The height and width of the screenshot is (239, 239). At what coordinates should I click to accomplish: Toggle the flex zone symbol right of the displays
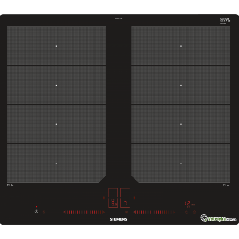[134, 198]
